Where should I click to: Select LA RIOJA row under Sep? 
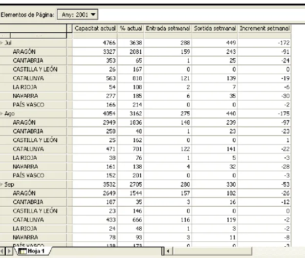[x=33, y=229]
